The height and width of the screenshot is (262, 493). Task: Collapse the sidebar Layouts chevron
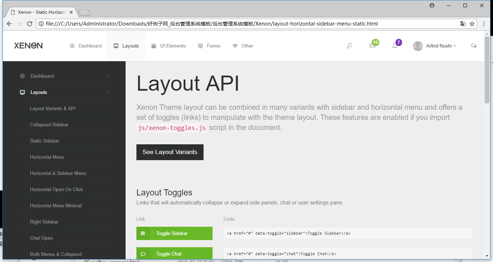pyautogui.click(x=108, y=92)
